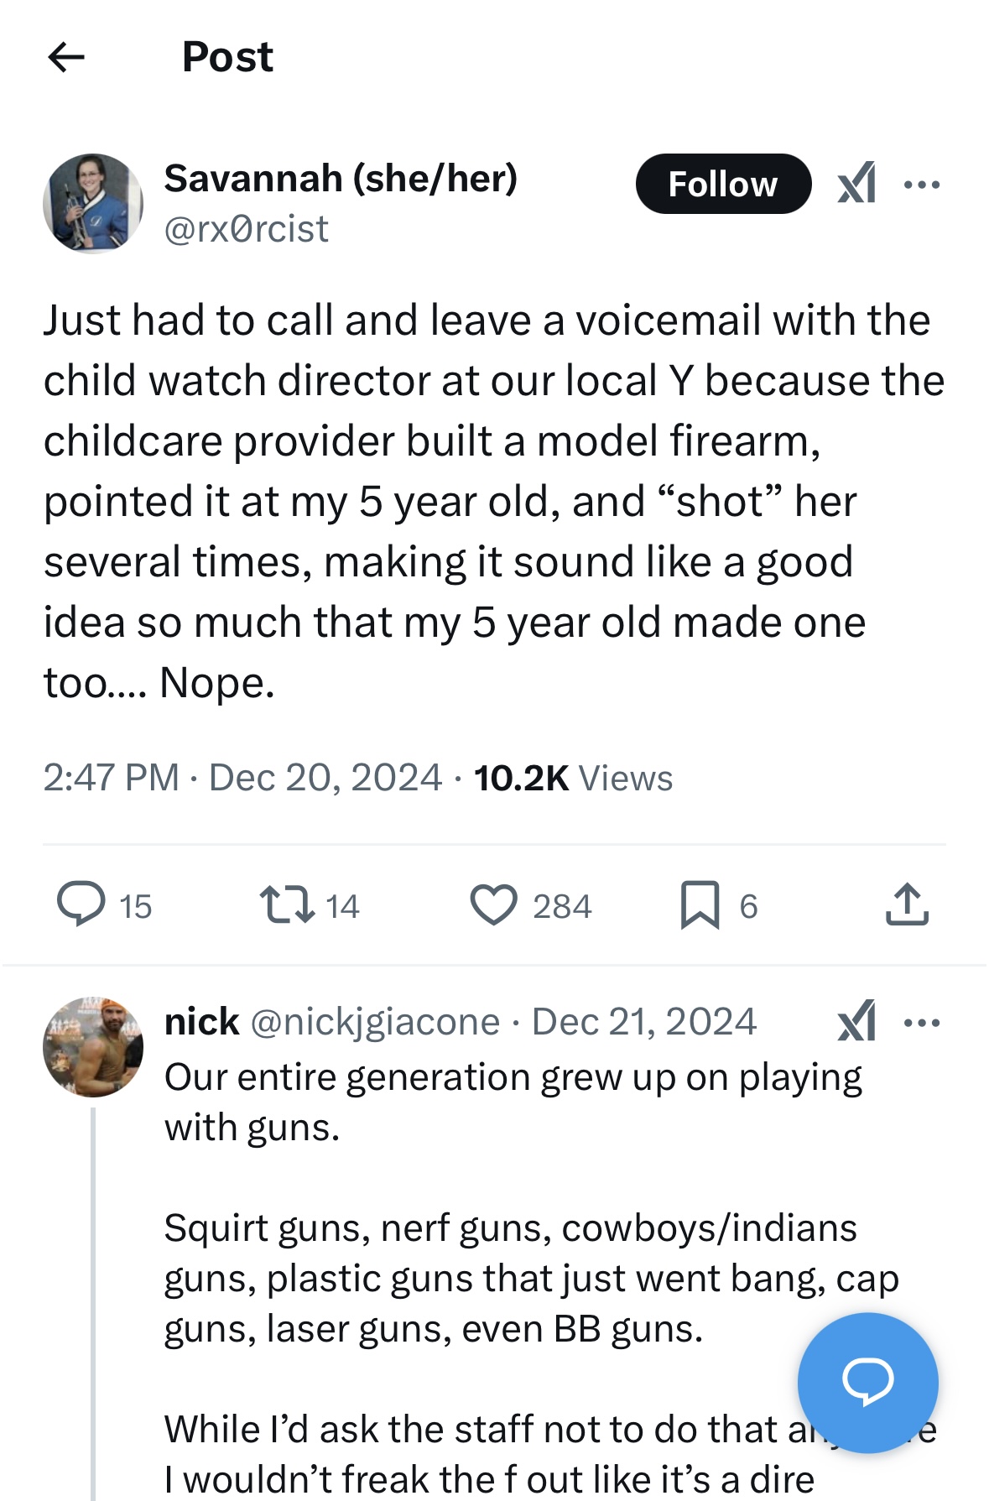Follow Savannah's account
Image resolution: width=989 pixels, height=1501 pixels.
pyautogui.click(x=722, y=184)
